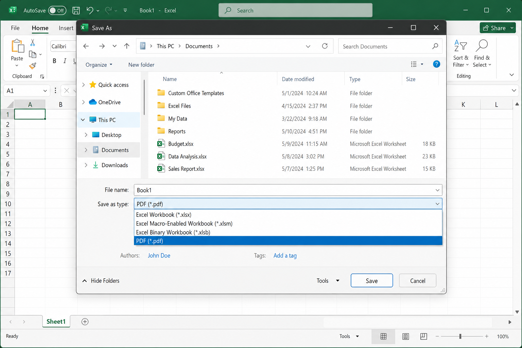
Task: Toggle Bold formatting
Action: click(54, 61)
